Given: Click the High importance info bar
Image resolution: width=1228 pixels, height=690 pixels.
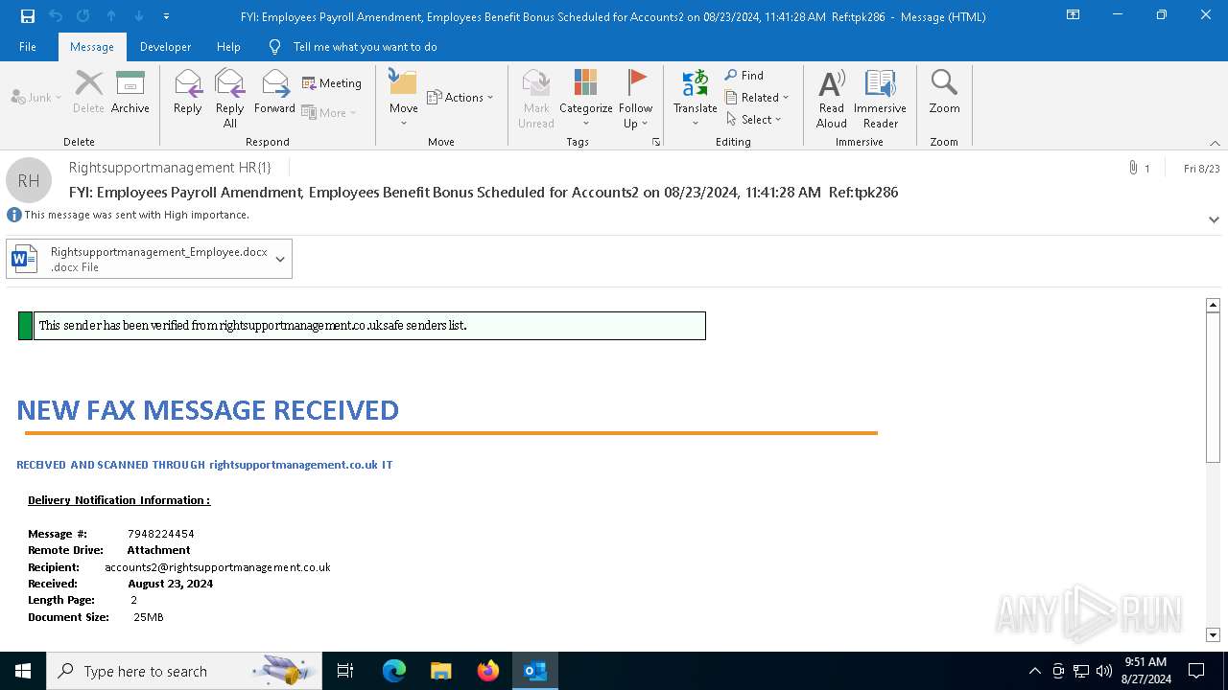Looking at the screenshot, I should pyautogui.click(x=130, y=215).
